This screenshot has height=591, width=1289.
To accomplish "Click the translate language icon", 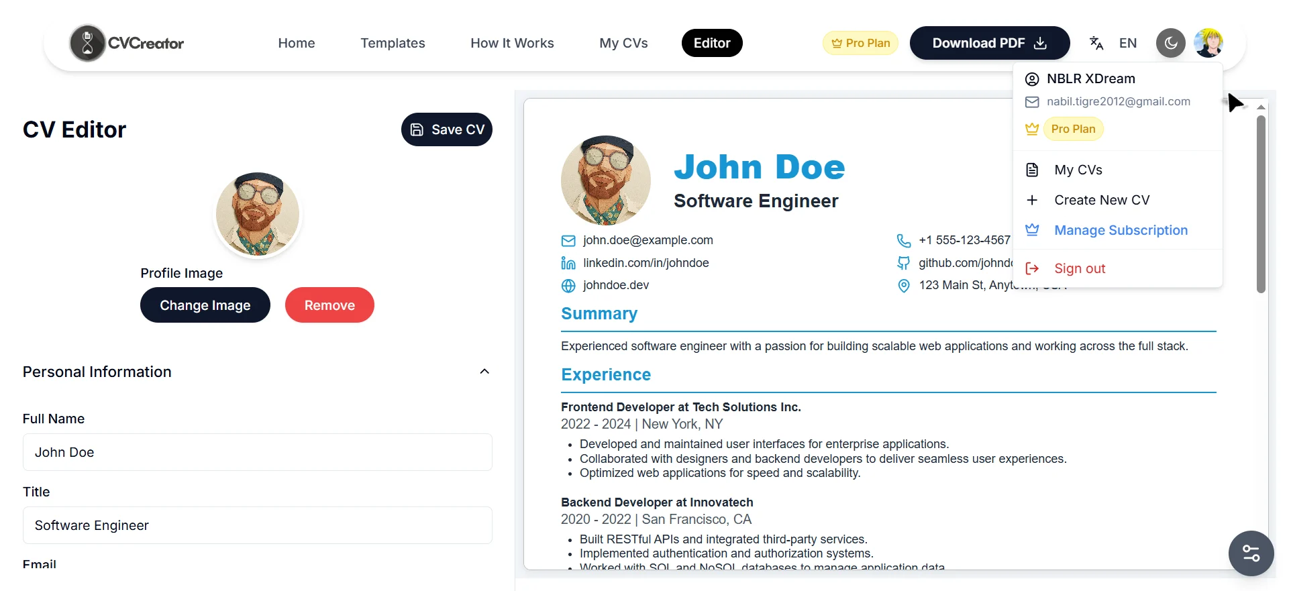I will pyautogui.click(x=1096, y=43).
